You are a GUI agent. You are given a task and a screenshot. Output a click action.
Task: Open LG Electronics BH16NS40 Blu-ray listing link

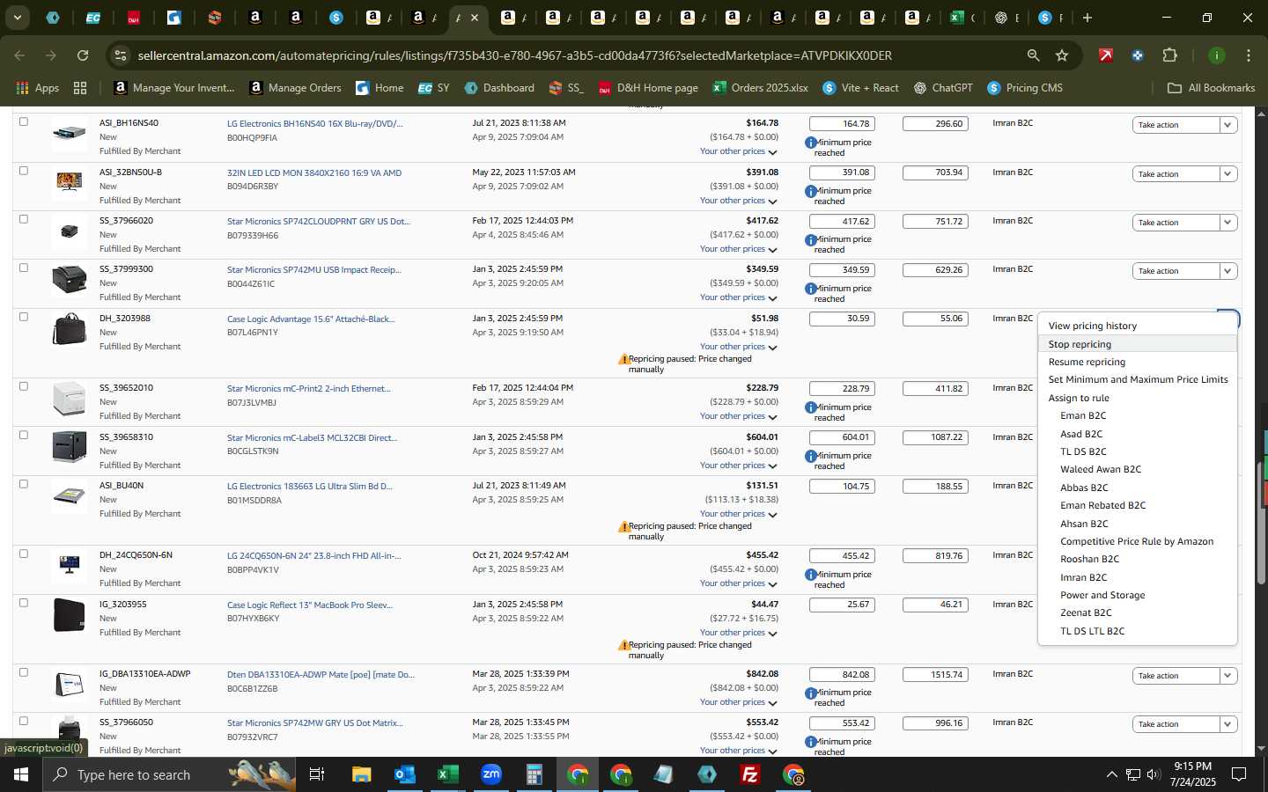pyautogui.click(x=314, y=123)
